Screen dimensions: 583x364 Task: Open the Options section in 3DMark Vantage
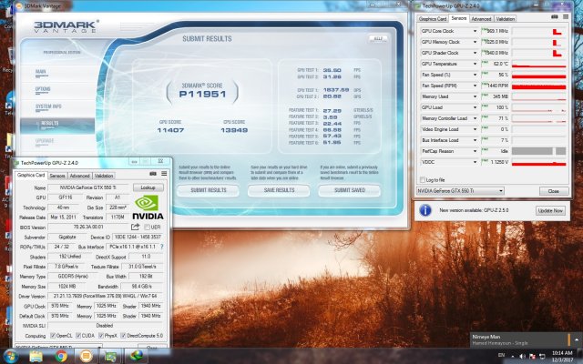(44, 88)
